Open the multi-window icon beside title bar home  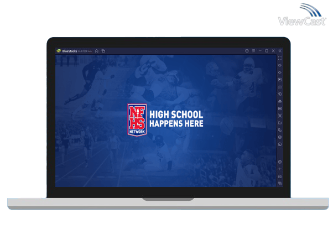click(103, 51)
